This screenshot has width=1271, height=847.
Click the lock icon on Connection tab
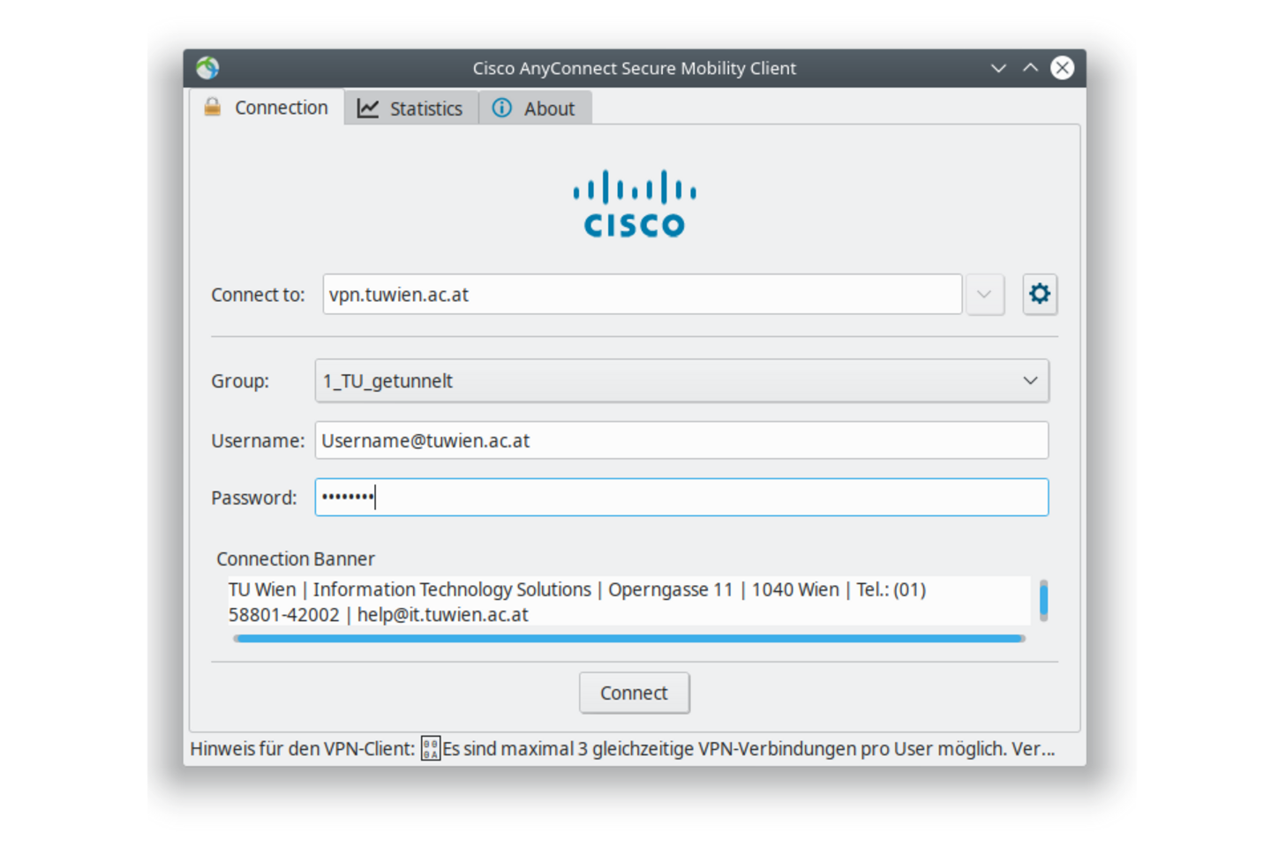coord(213,107)
